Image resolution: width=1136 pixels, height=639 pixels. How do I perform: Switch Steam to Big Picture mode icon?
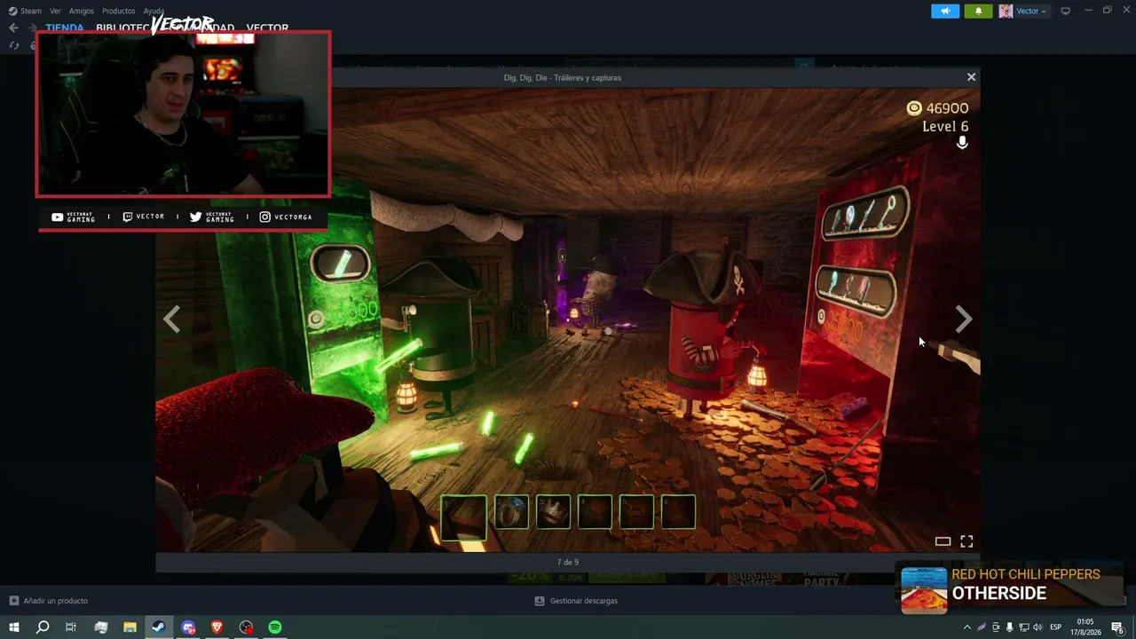click(x=1065, y=11)
